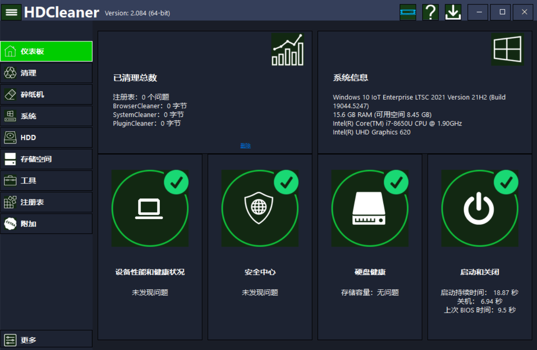This screenshot has height=350, width=537.
Task: Open the 存储空间 section
Action: coord(46,159)
